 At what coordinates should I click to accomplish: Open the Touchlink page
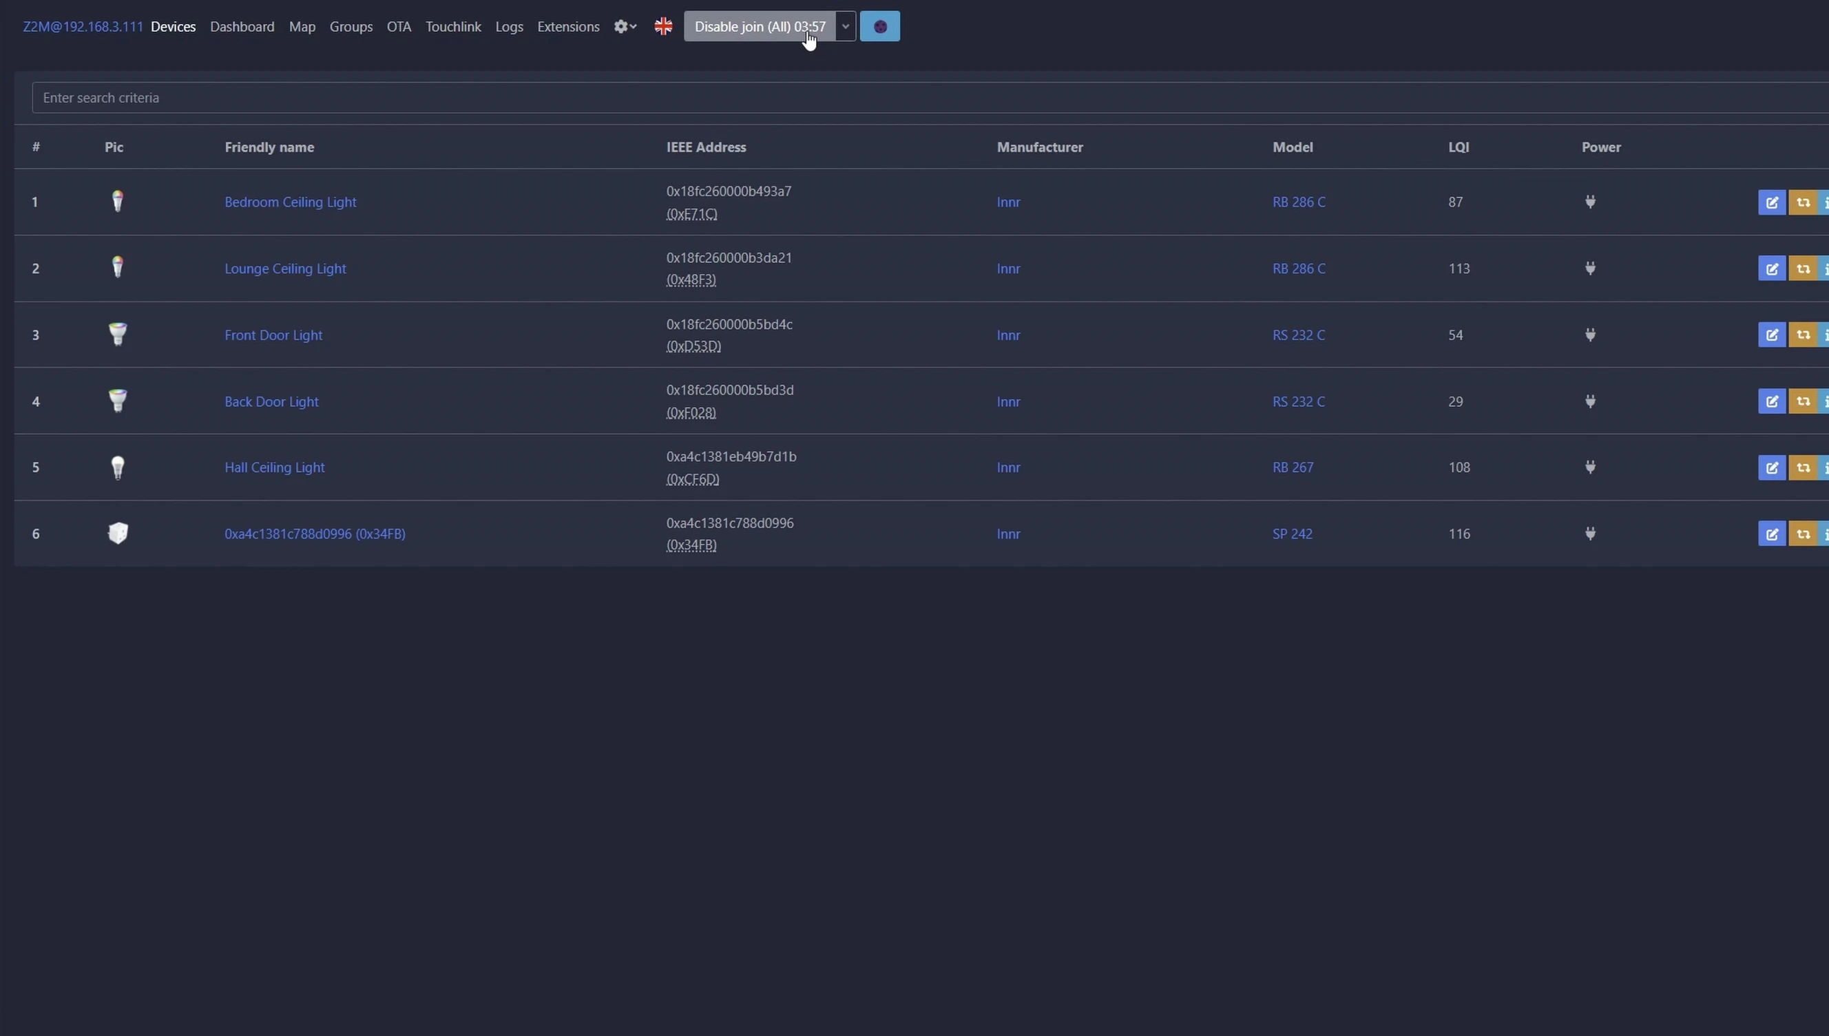pyautogui.click(x=453, y=26)
